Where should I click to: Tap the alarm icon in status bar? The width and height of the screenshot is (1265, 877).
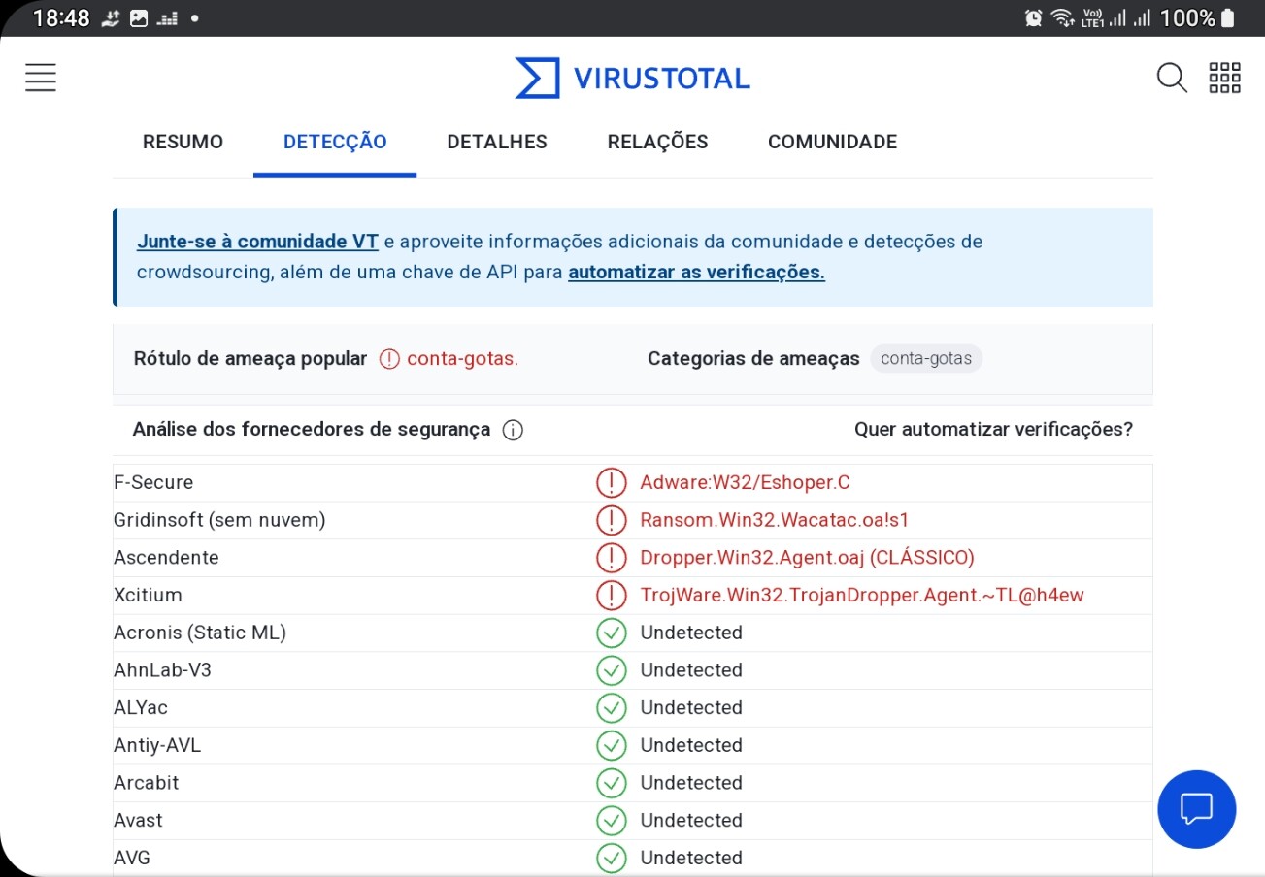(1033, 17)
